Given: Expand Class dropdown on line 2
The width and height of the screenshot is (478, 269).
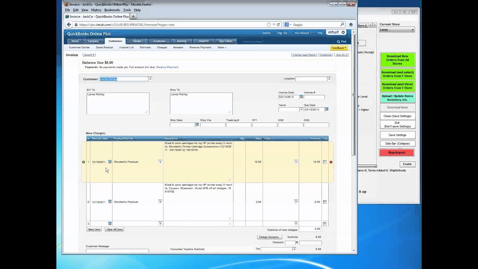Looking at the screenshot, I should (x=296, y=202).
